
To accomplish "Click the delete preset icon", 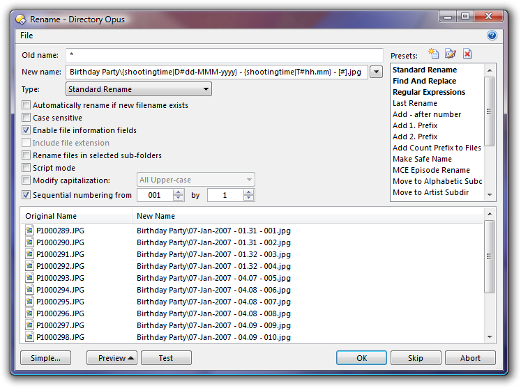I will click(467, 54).
